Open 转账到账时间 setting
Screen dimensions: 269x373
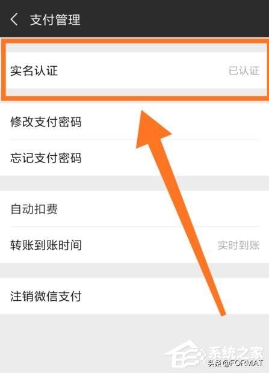click(135, 245)
